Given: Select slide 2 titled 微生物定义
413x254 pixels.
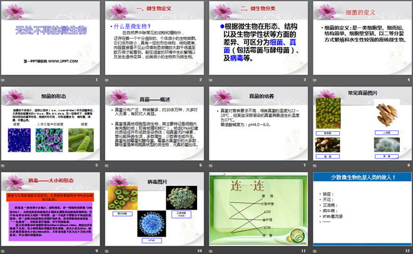Looking at the screenshot, I should [x=155, y=38].
